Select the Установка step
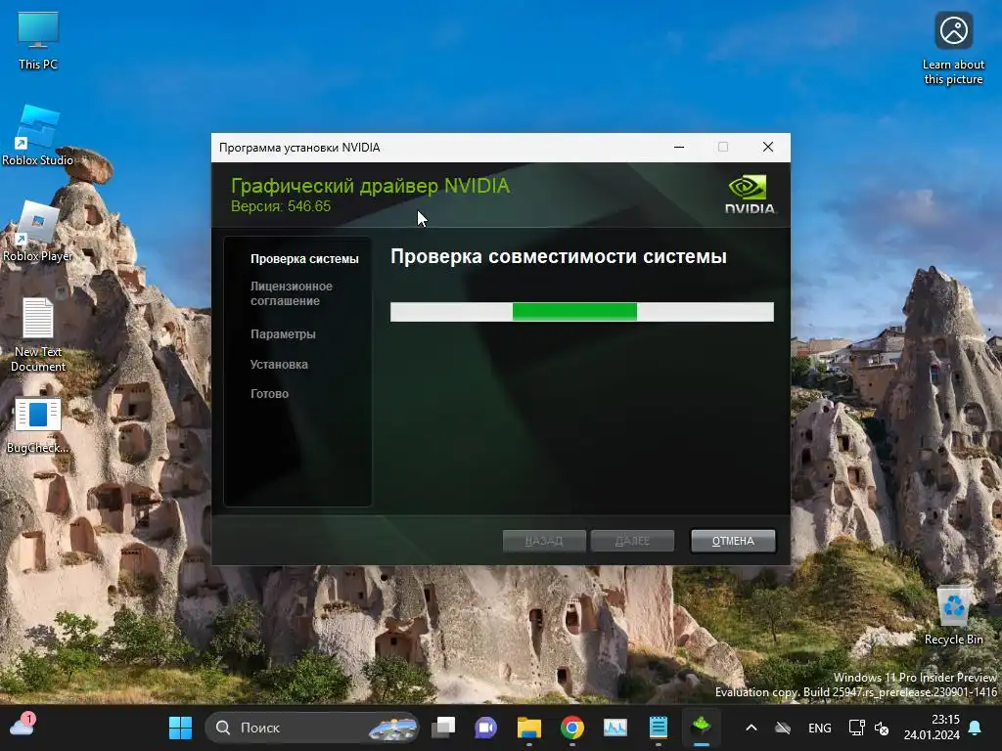 click(x=279, y=364)
